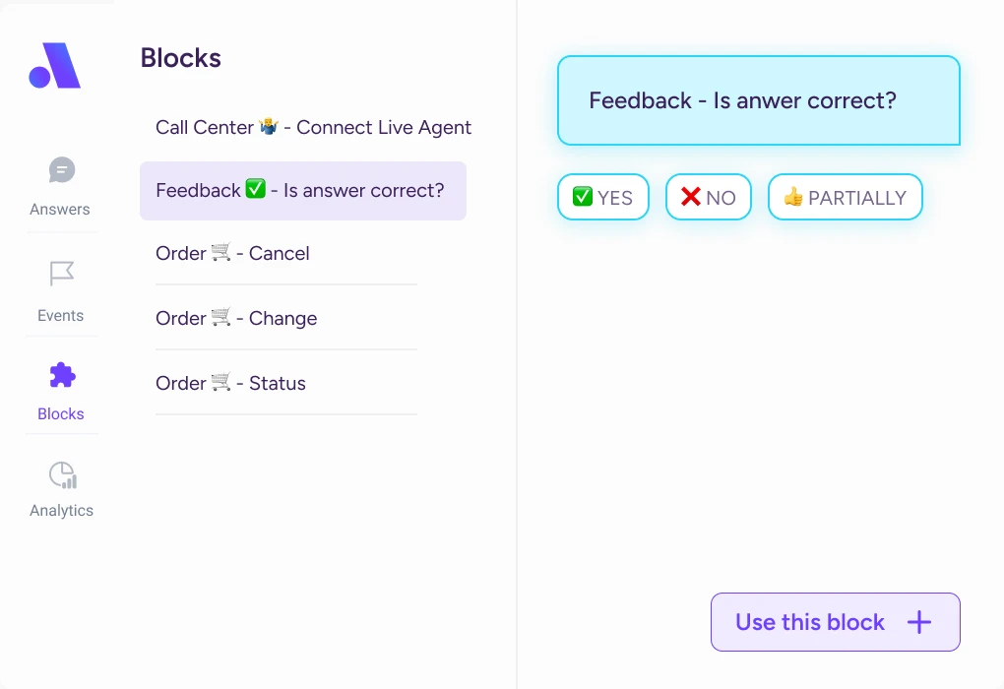Click the NO quick reply button

coord(708,197)
